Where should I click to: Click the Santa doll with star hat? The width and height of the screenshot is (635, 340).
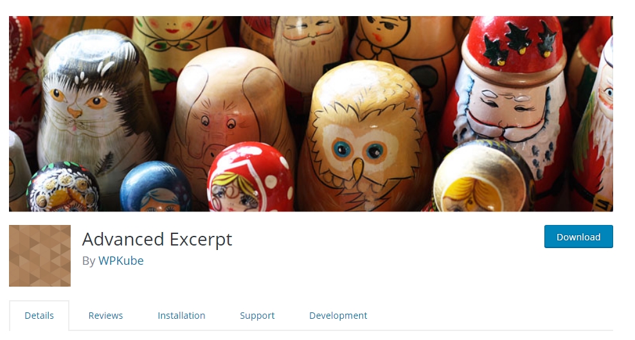click(510, 93)
